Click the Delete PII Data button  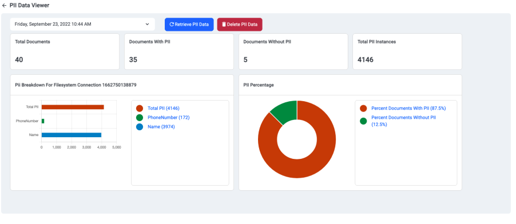pos(240,25)
